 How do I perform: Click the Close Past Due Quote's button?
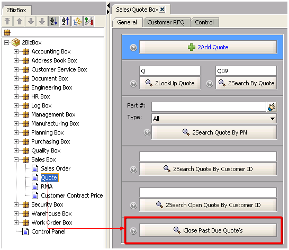tap(208, 230)
